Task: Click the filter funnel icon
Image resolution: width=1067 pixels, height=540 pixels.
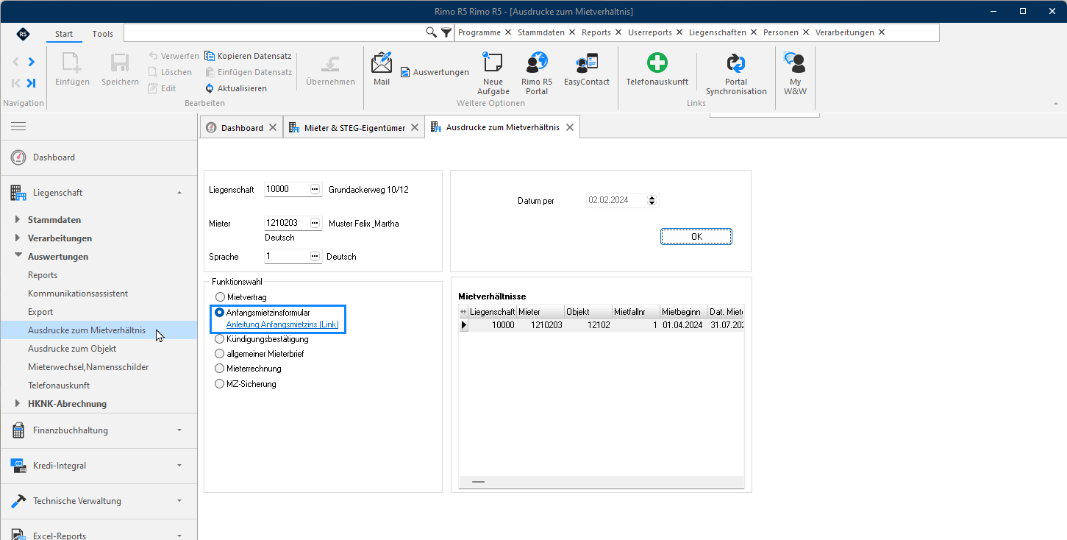Action: tap(446, 32)
